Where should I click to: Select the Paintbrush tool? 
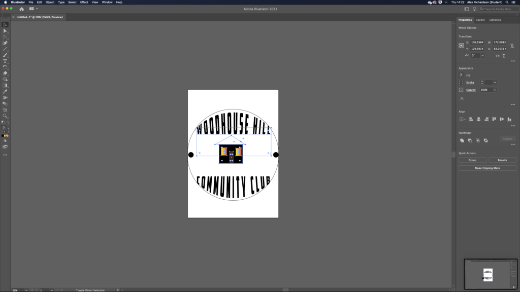click(x=5, y=55)
